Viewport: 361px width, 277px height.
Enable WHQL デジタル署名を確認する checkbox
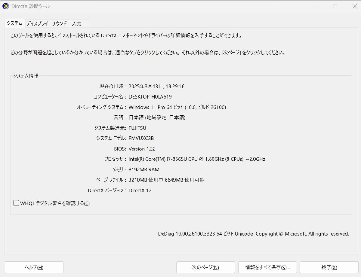pos(16,203)
